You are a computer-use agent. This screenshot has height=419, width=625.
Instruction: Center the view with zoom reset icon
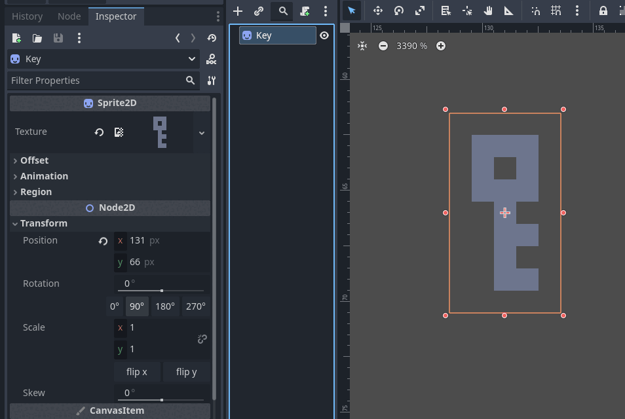[362, 46]
